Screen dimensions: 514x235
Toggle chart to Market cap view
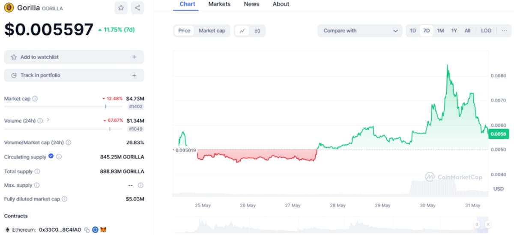212,31
